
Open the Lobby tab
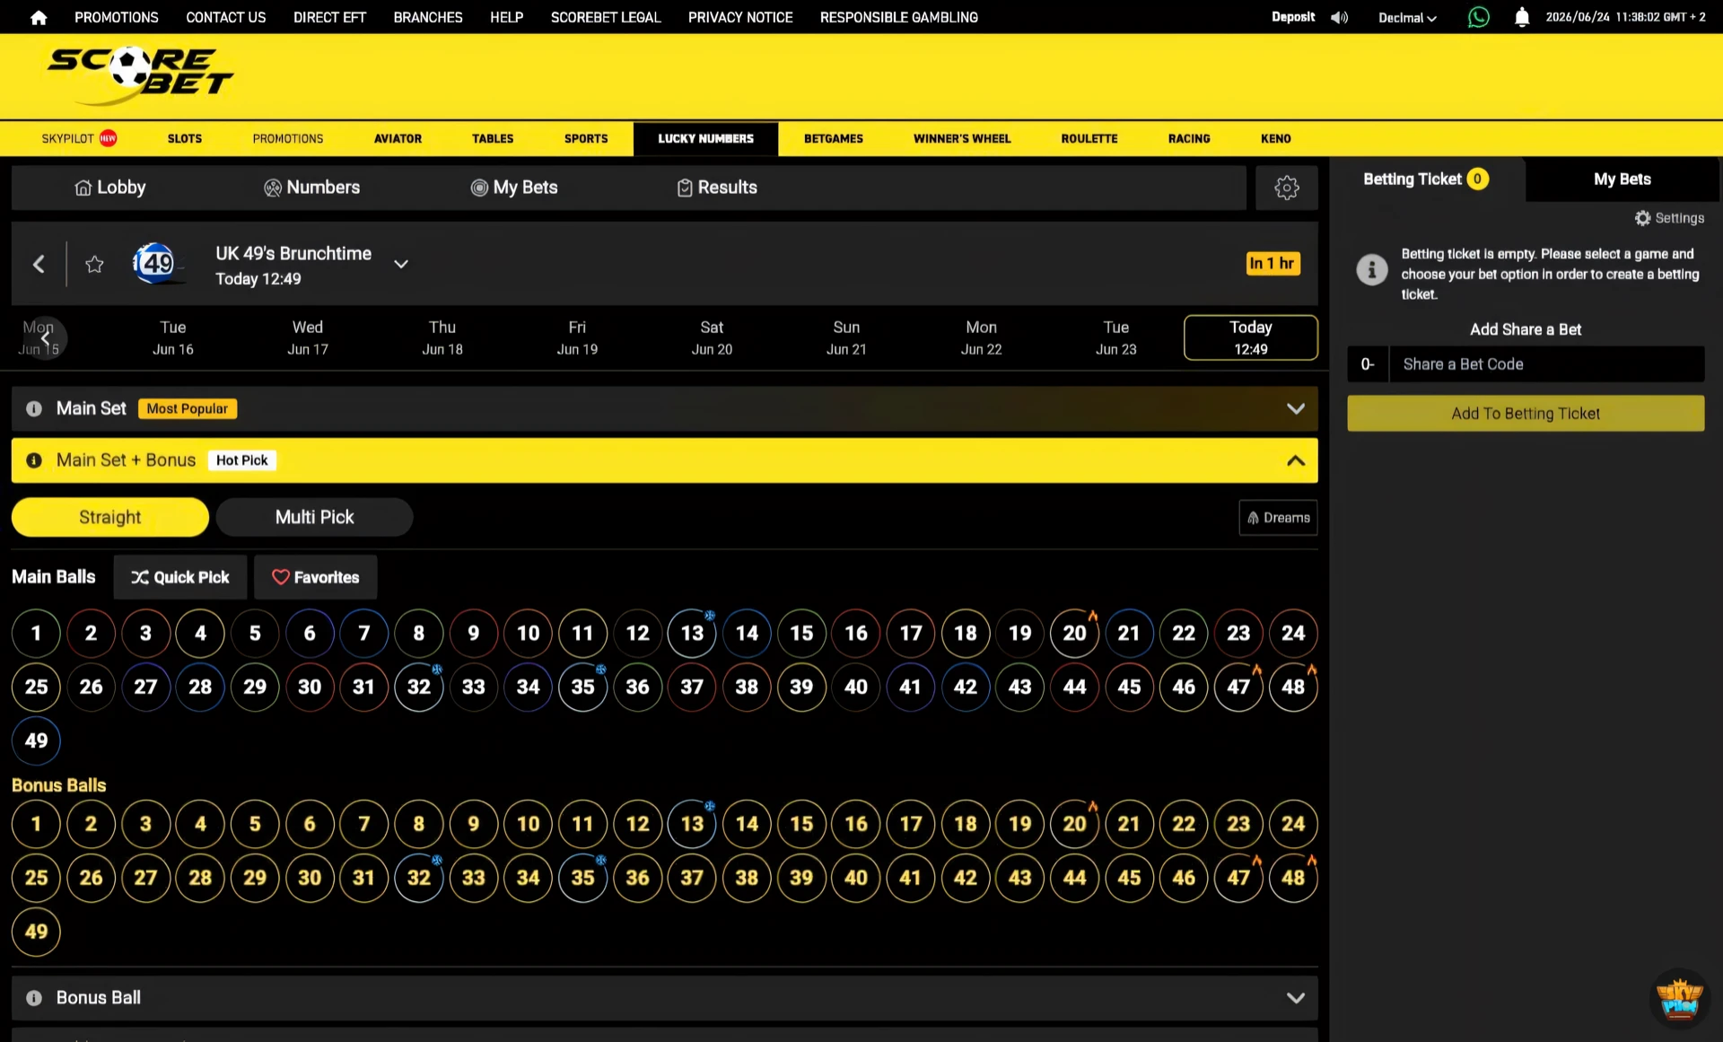click(109, 188)
